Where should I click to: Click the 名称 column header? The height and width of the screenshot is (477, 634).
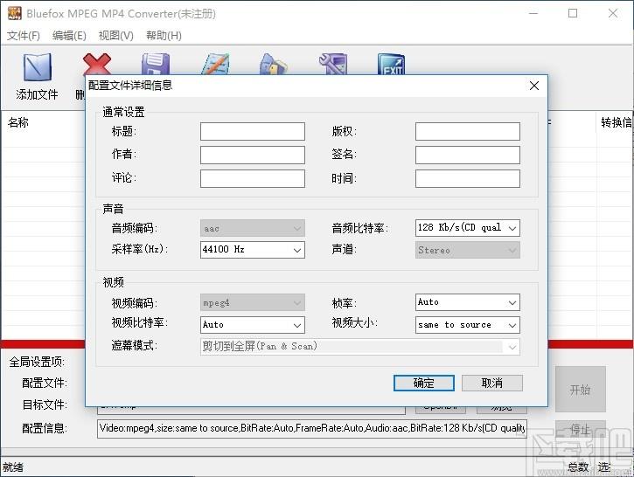click(x=18, y=122)
